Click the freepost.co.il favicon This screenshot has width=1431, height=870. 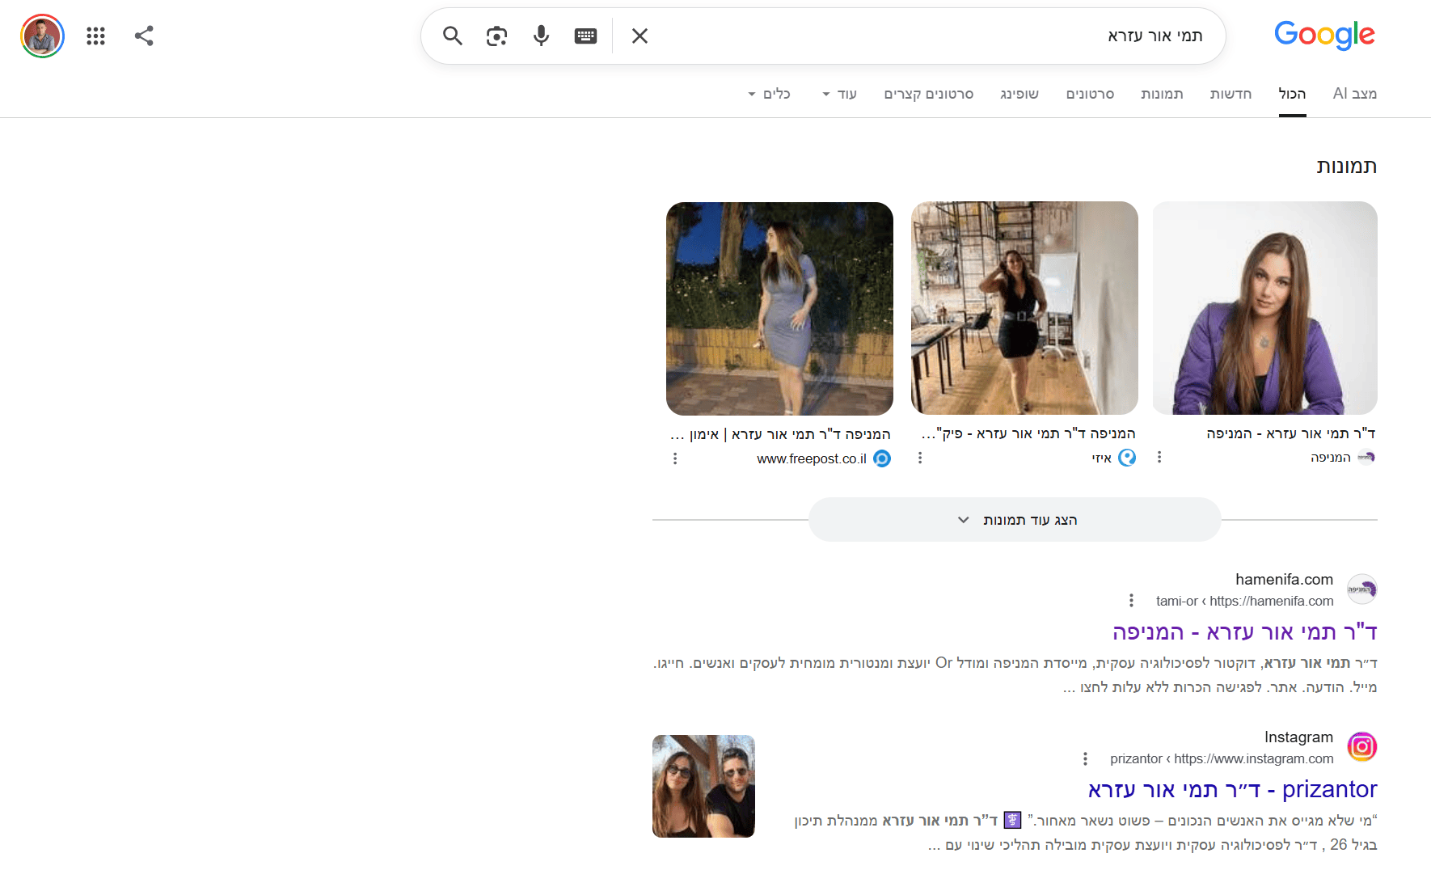[882, 458]
